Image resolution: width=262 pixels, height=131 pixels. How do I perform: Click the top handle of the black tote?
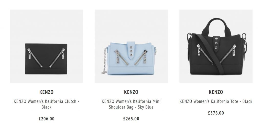(214, 27)
